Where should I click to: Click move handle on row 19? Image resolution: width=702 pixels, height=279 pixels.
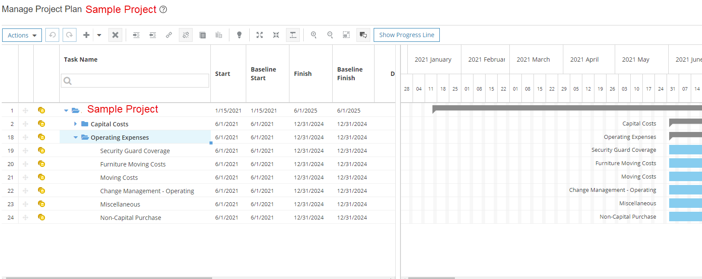coord(25,150)
